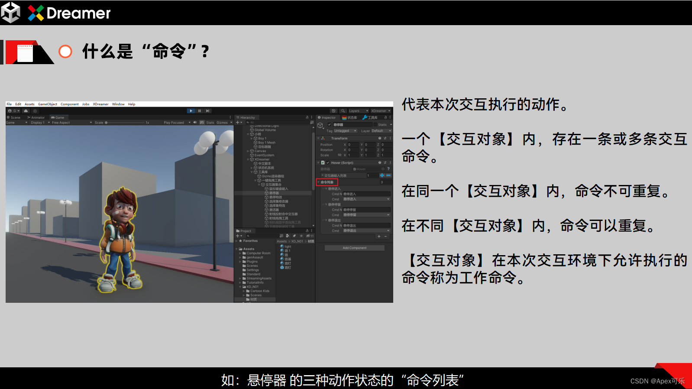Viewport: 692px width, 389px height.
Task: Click the Play button in Unity toolbar
Action: click(x=191, y=111)
